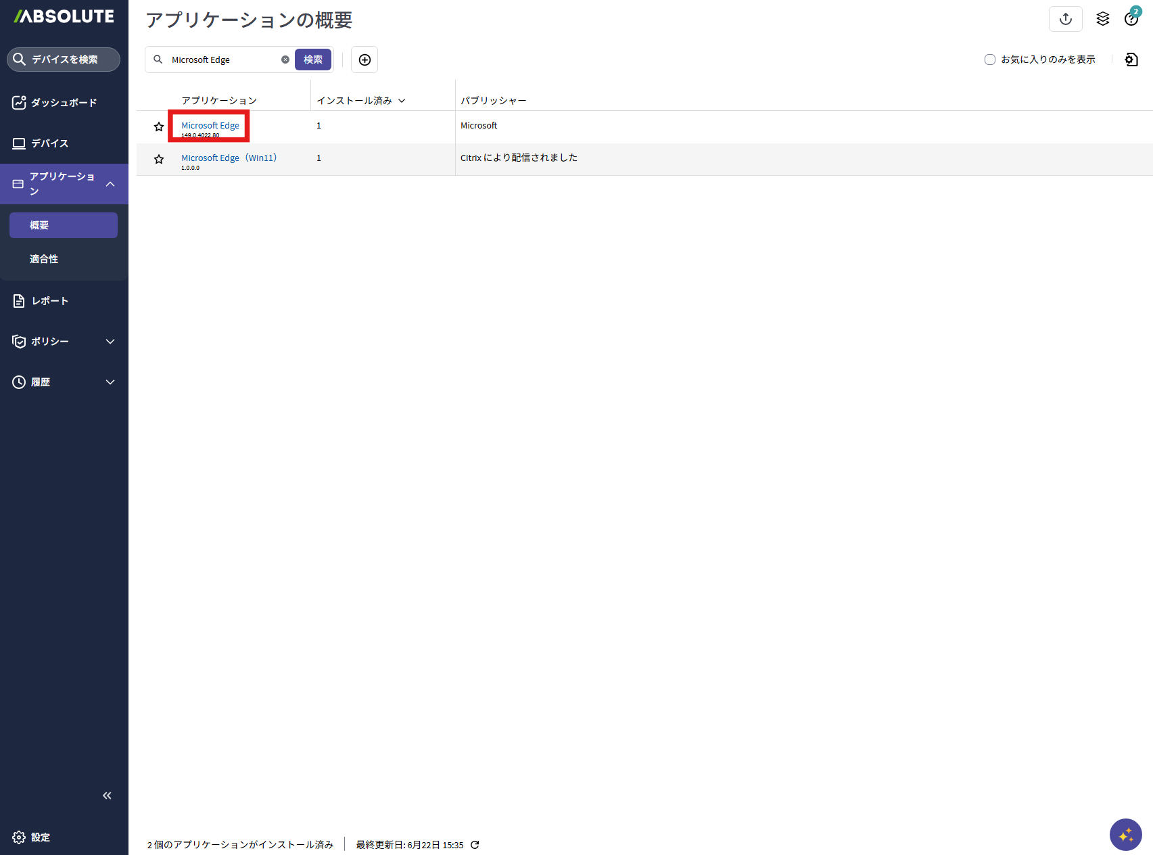Select the 概要 submenu item
Image resolution: width=1153 pixels, height=855 pixels.
pos(64,225)
